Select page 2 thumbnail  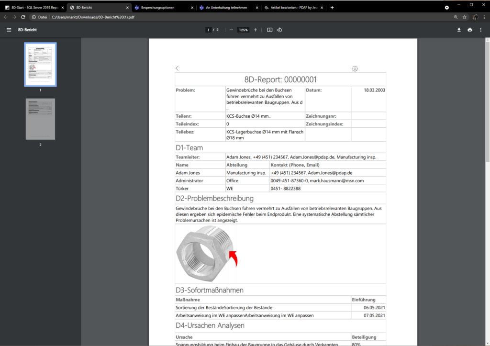click(x=40, y=119)
